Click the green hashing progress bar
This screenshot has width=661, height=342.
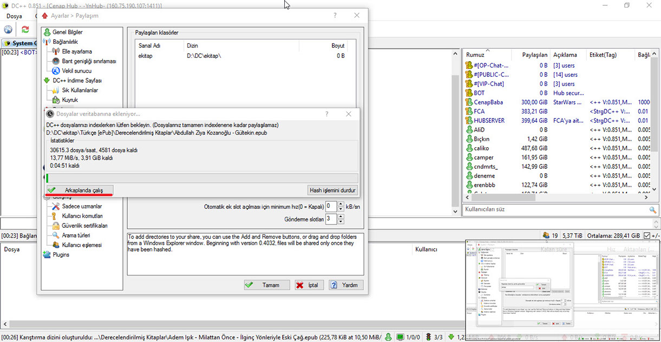[202, 178]
